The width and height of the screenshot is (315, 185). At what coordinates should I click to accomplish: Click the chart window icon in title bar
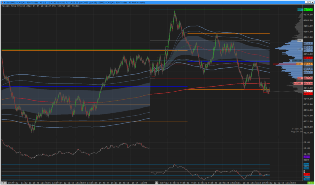tap(2, 2)
